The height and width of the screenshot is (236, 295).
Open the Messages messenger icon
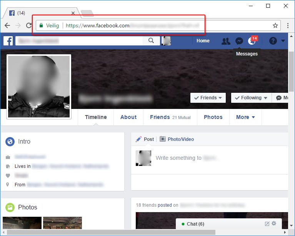click(239, 41)
